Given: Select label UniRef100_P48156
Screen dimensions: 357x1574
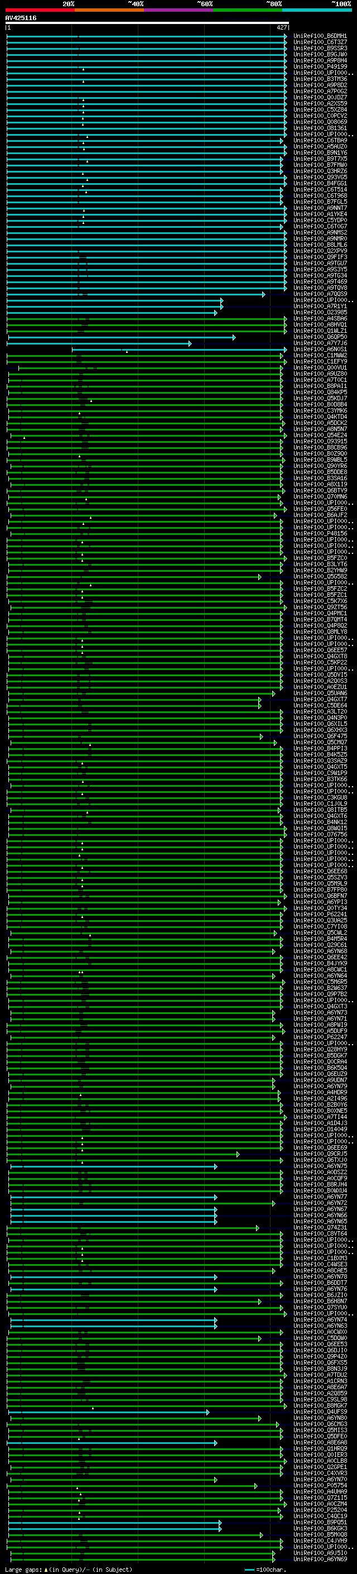Looking at the screenshot, I should pos(320,533).
